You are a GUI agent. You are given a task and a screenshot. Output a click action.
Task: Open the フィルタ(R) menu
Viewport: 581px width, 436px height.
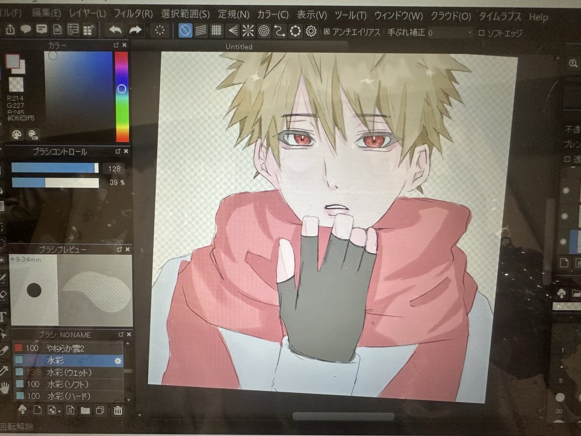pyautogui.click(x=133, y=14)
